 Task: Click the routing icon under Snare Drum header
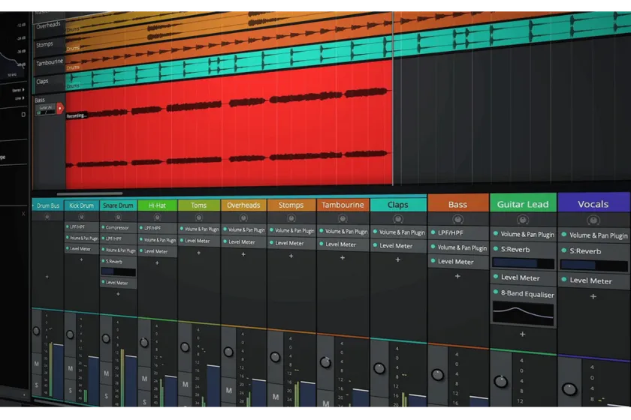pos(119,217)
